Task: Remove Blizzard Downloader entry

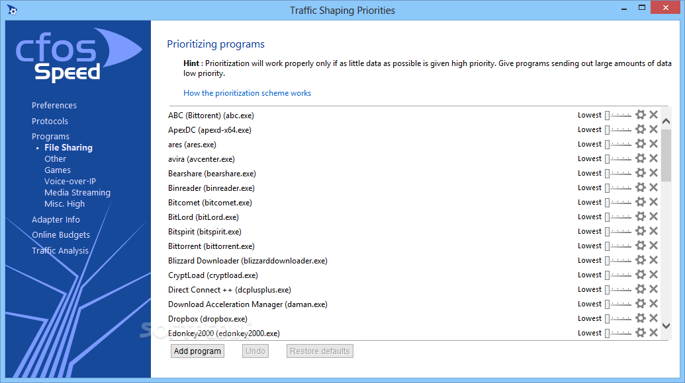Action: point(653,260)
